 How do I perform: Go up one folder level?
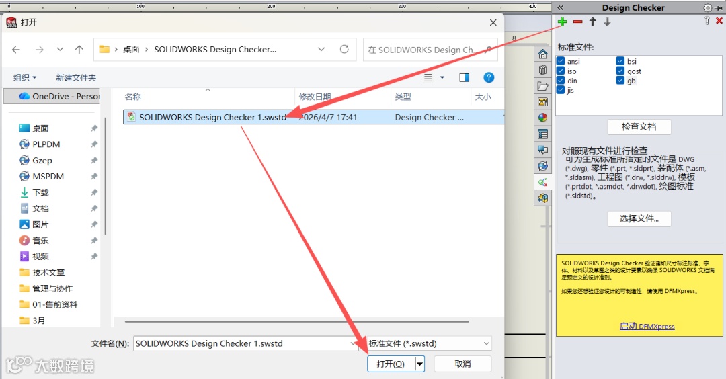pyautogui.click(x=79, y=50)
